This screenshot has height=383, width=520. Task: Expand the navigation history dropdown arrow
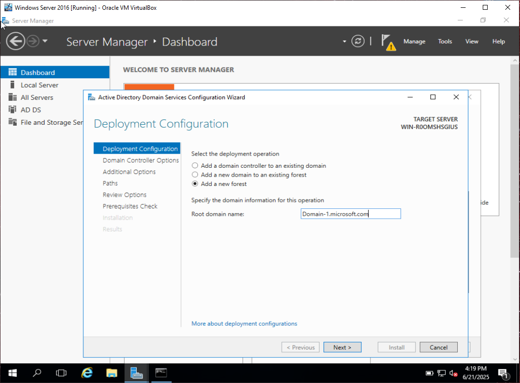coord(45,42)
